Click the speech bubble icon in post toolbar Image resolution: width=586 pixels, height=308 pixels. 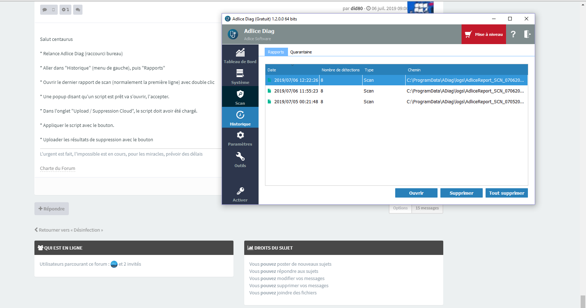[45, 10]
